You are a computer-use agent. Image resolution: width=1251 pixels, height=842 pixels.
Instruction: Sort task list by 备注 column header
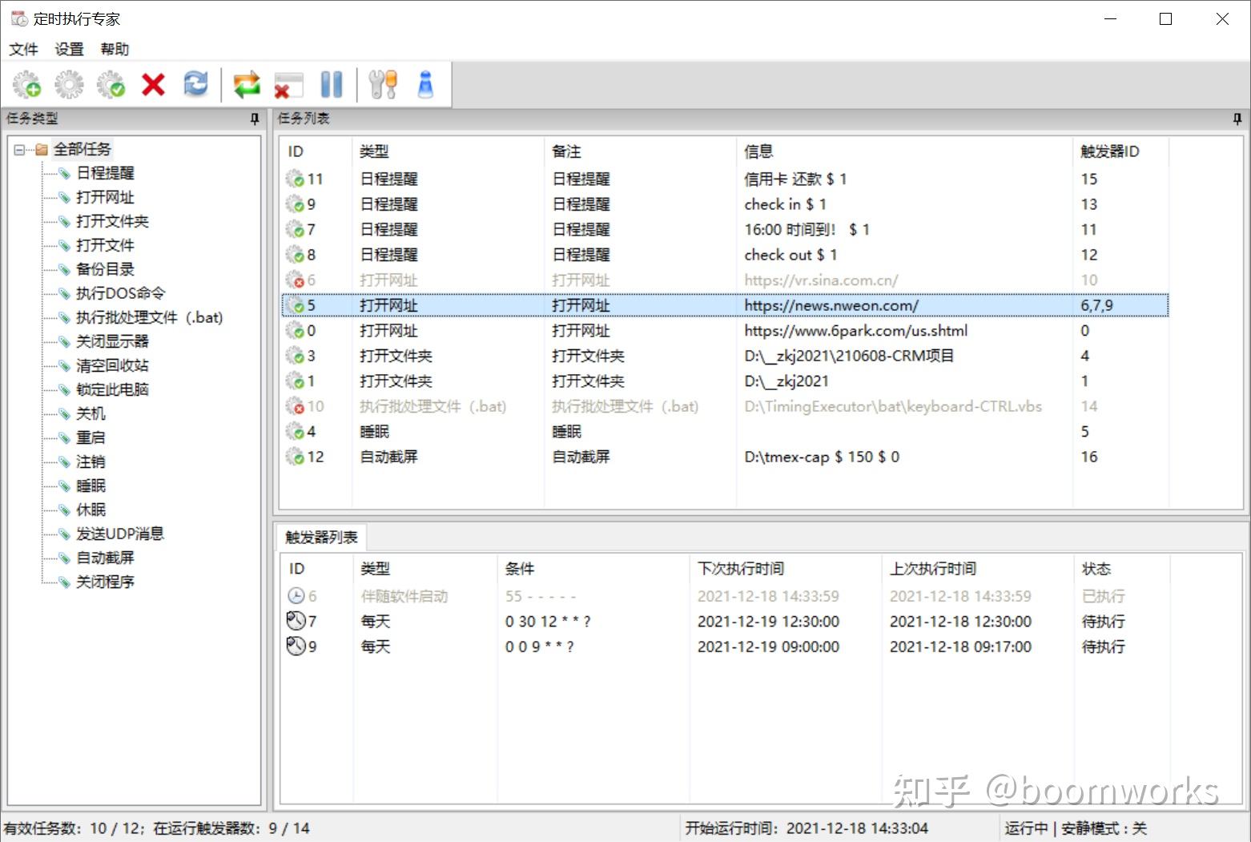point(640,151)
